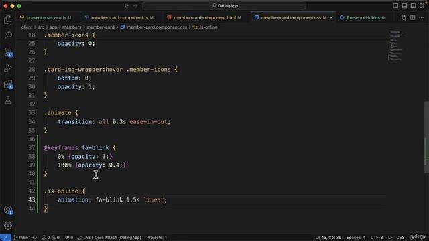The image size is (429, 241).
Task: Open the errors and warnings count
Action: point(50,238)
